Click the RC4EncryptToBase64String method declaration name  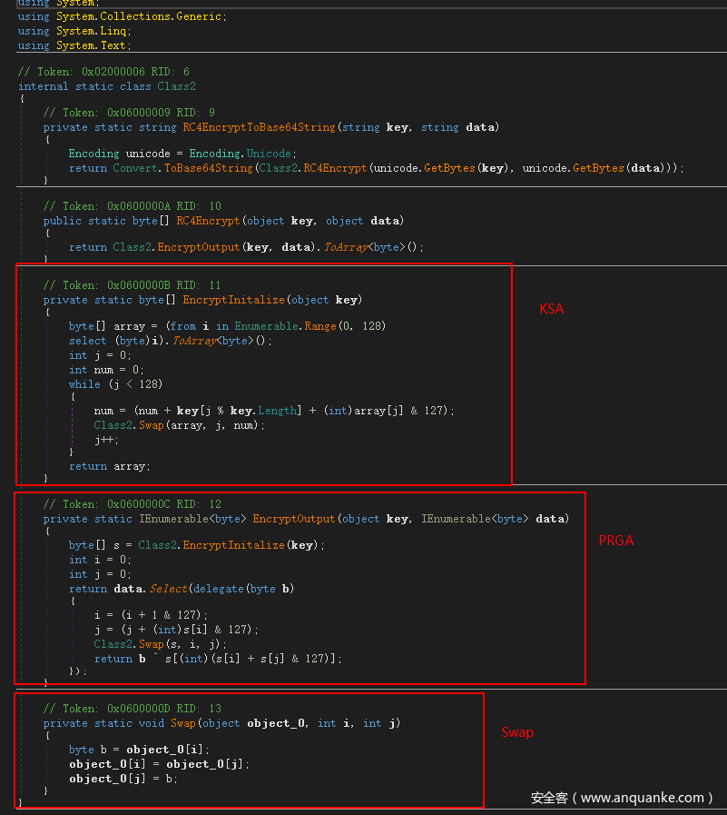pos(260,127)
